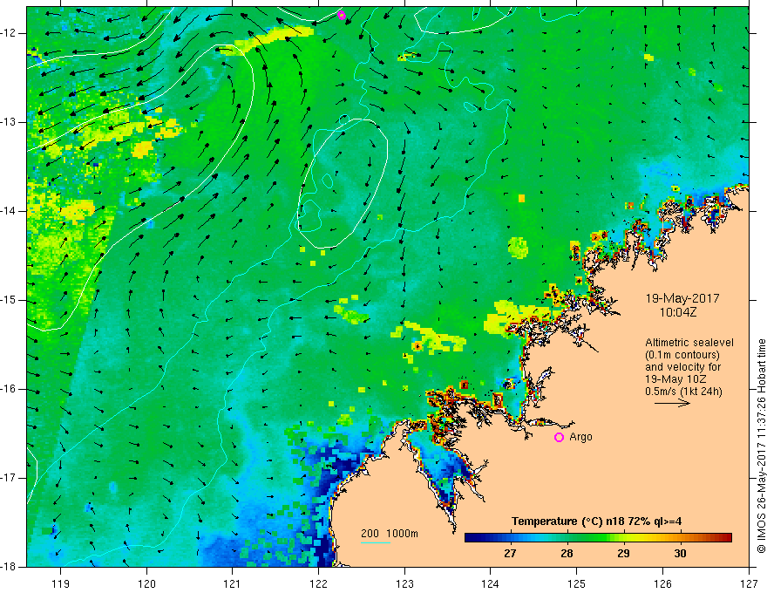
Task: Click the text '(0.1m contours)'
Action: (682, 355)
